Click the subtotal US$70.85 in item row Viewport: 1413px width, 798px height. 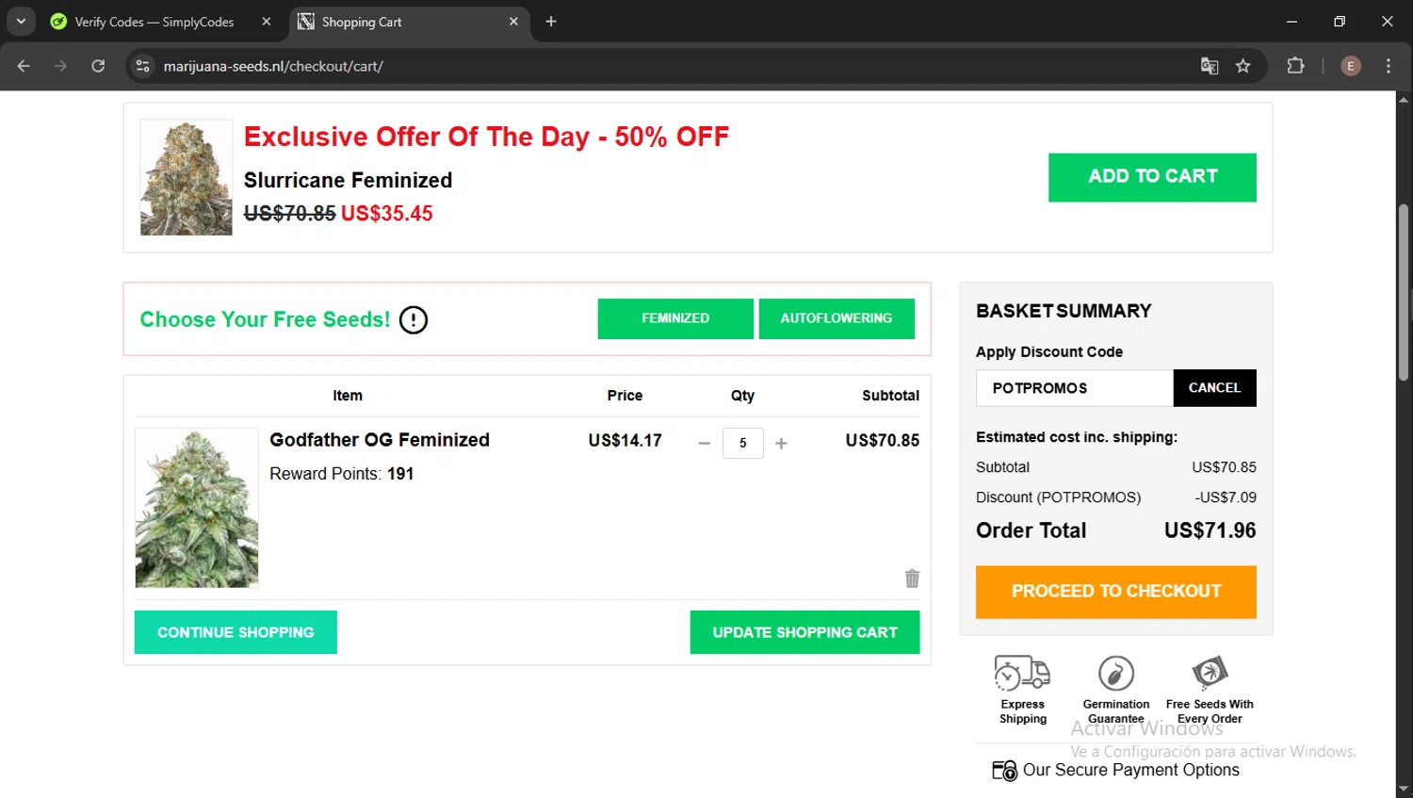883,440
